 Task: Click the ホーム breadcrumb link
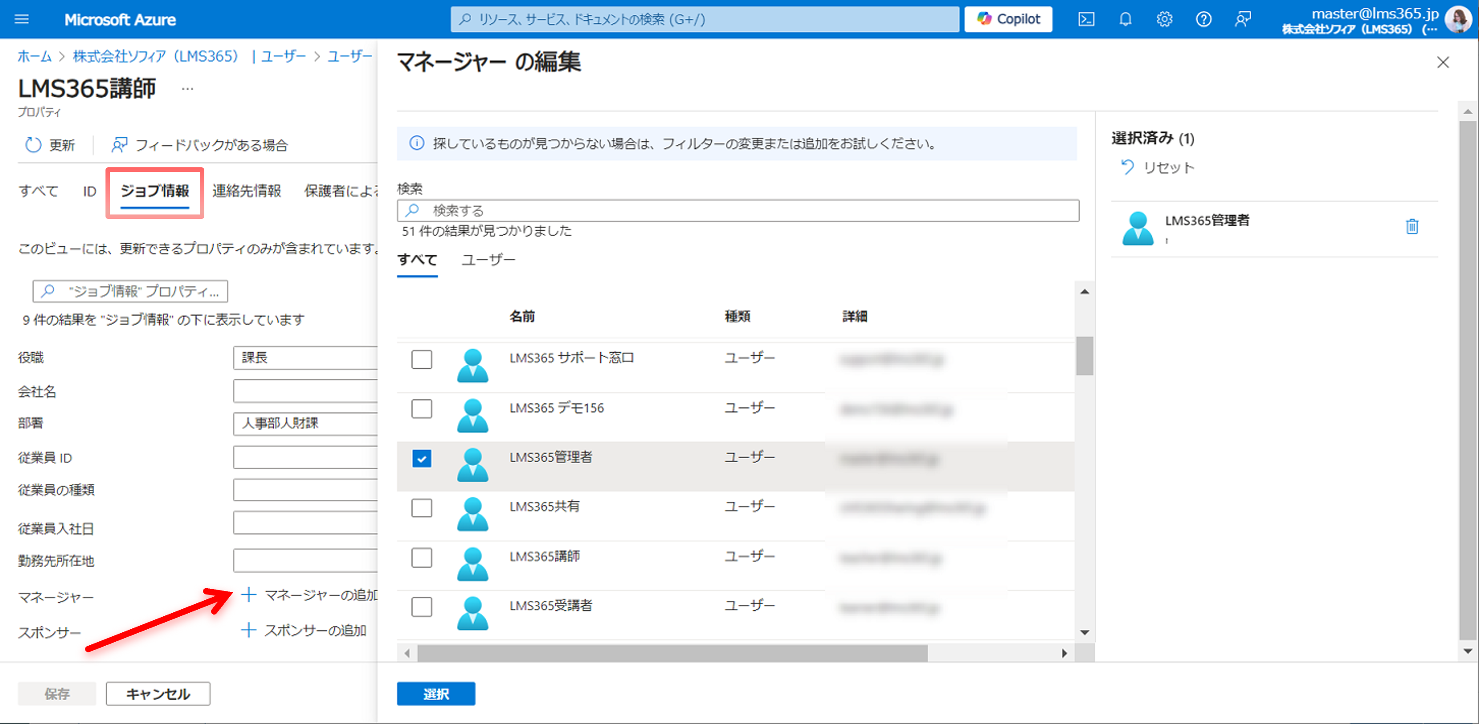click(x=34, y=56)
